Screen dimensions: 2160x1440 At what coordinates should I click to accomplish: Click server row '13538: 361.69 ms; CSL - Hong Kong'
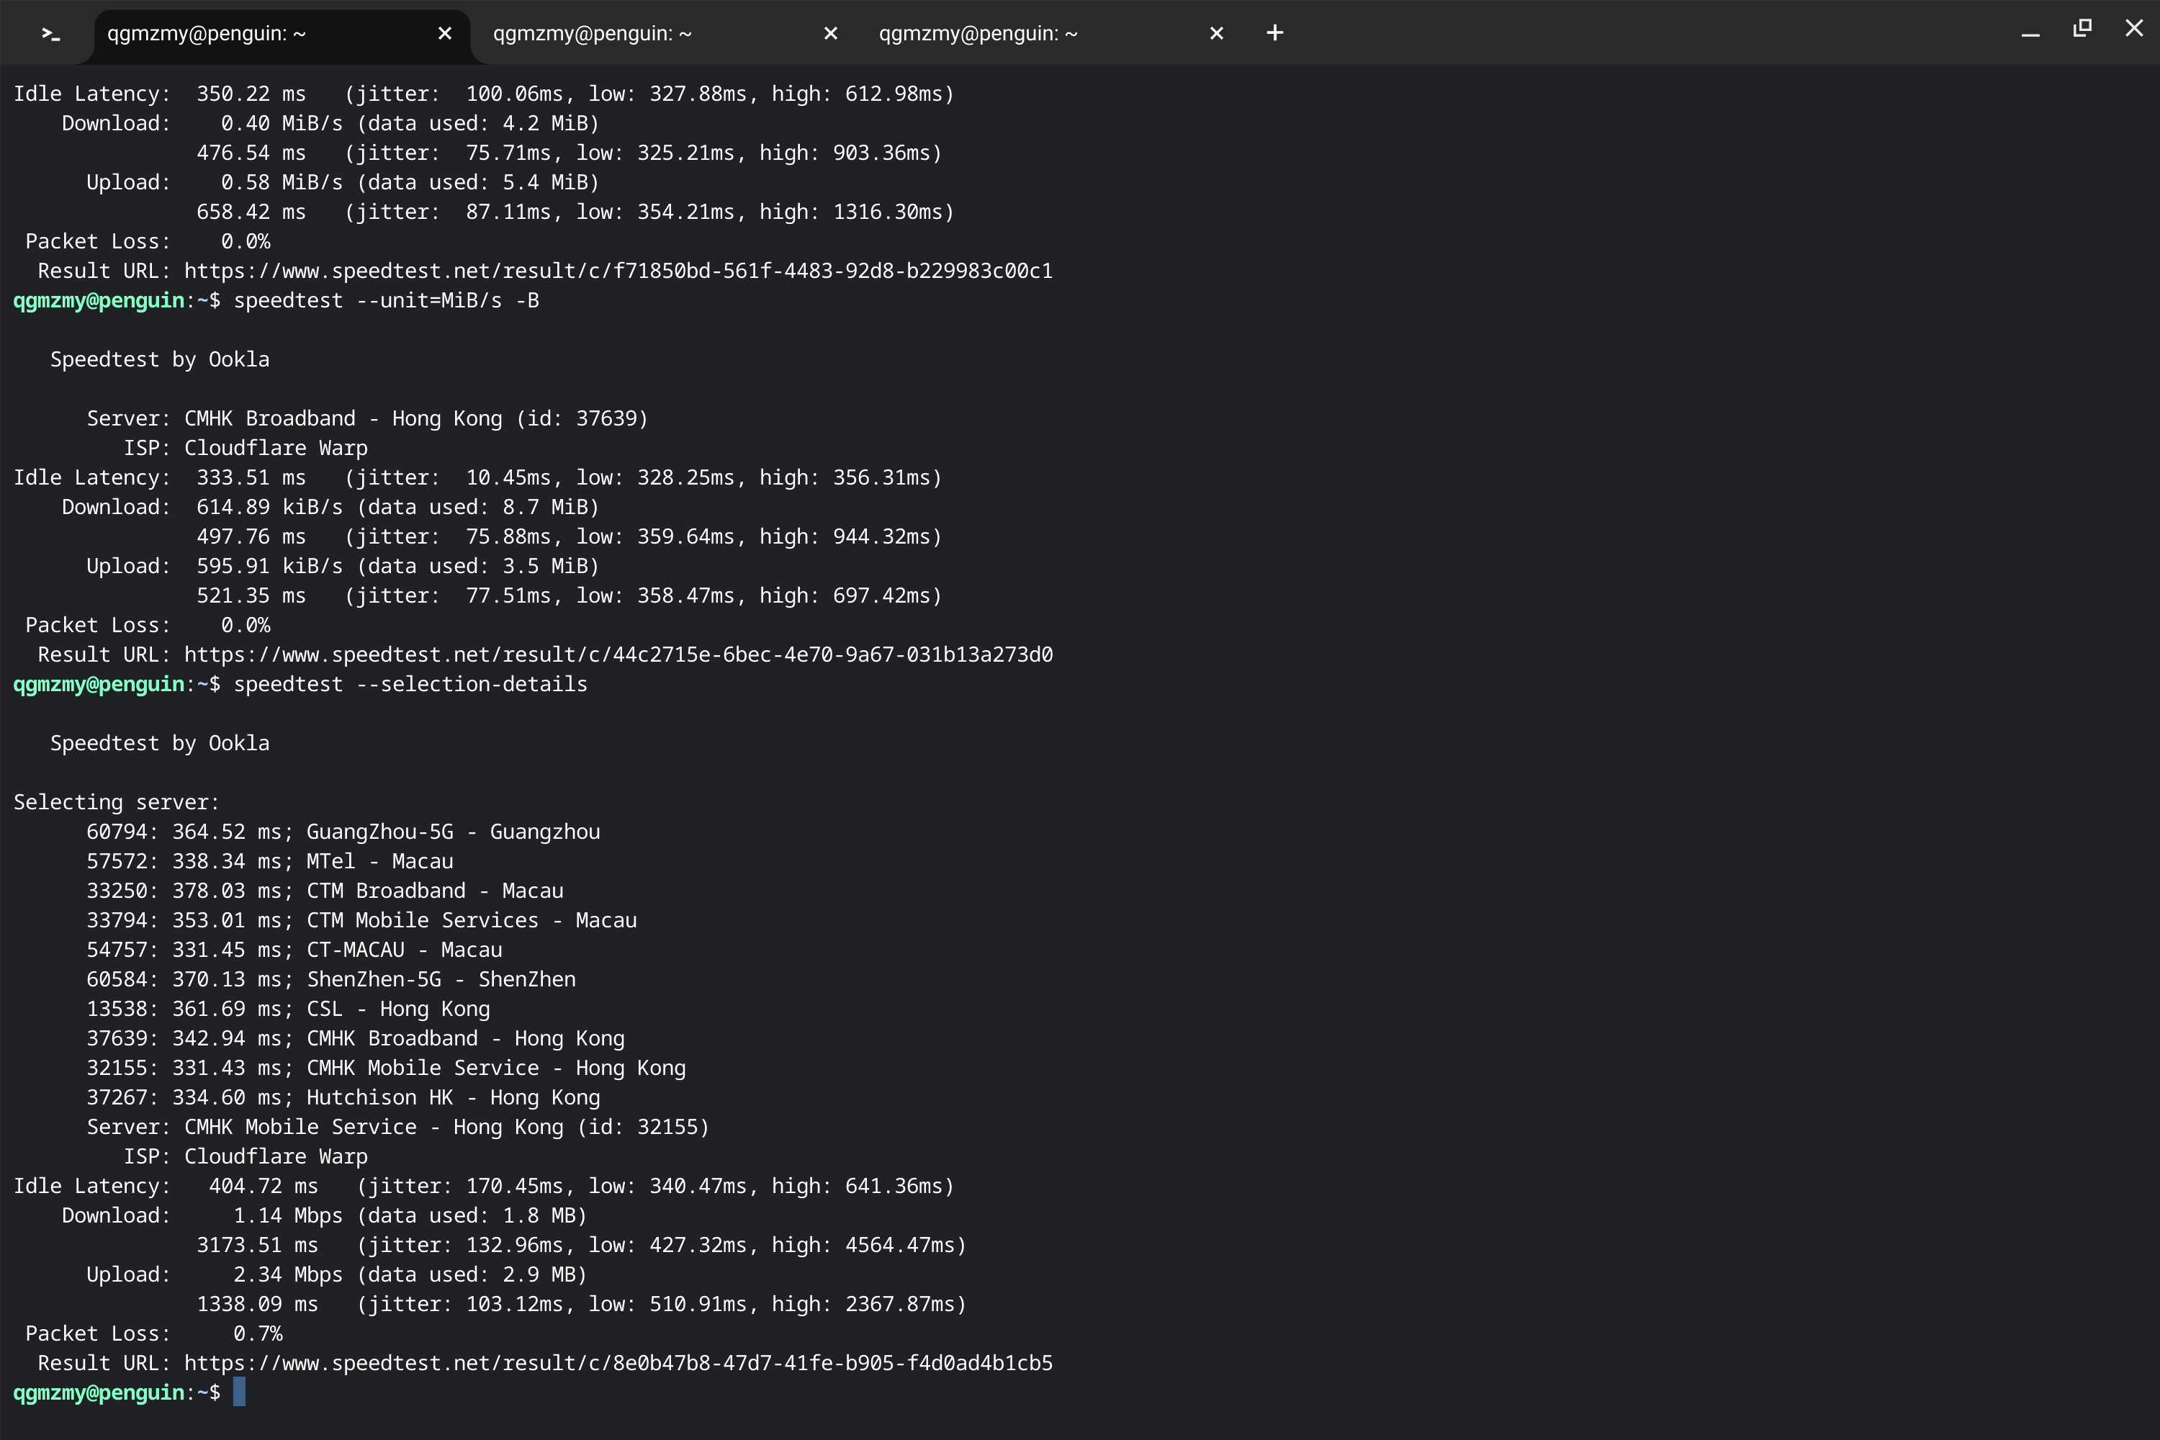click(x=289, y=1009)
